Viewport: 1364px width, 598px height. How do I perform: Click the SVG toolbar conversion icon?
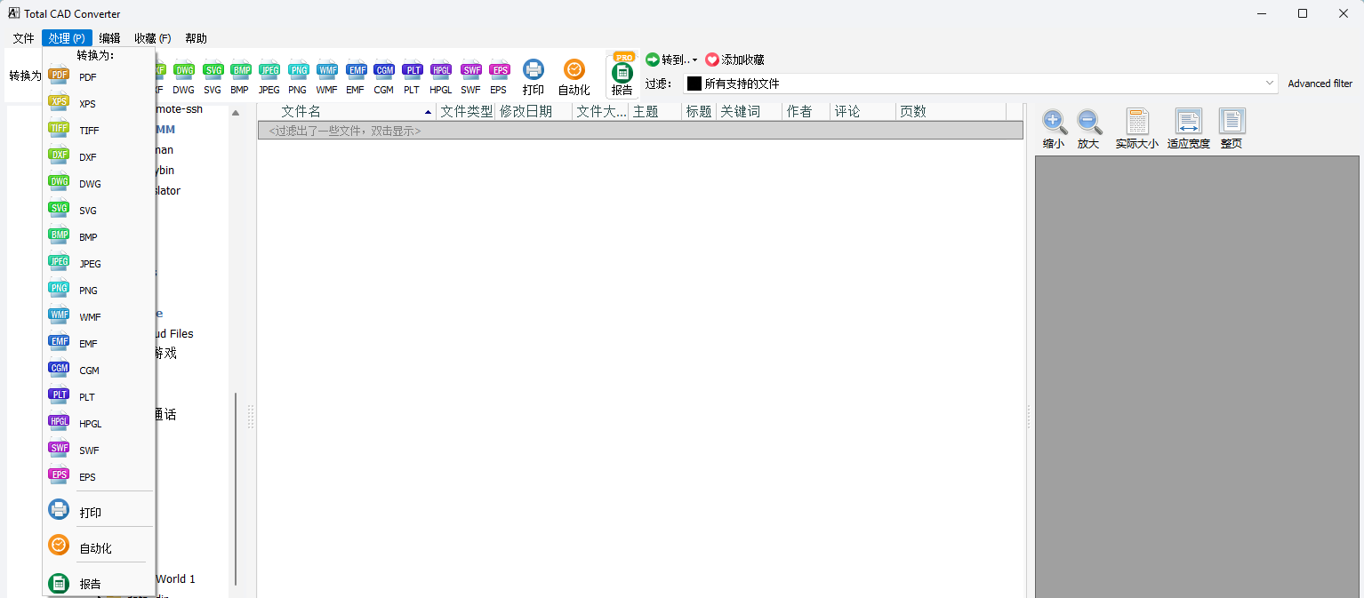(x=213, y=77)
